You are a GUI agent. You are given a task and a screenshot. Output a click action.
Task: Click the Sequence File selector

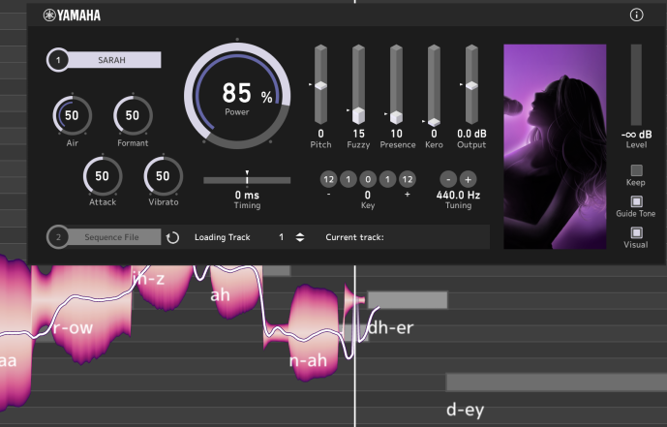(x=111, y=237)
